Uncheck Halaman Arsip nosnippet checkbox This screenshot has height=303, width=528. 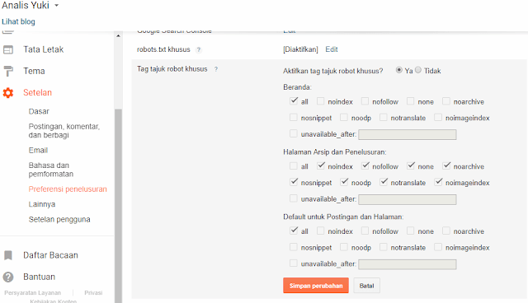(x=294, y=182)
